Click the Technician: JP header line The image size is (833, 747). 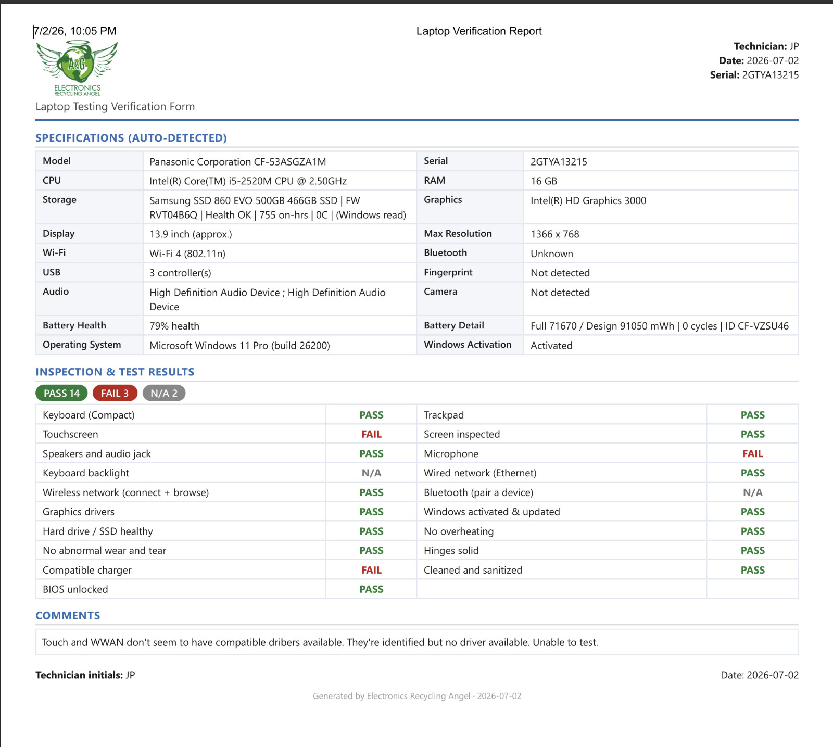click(766, 46)
